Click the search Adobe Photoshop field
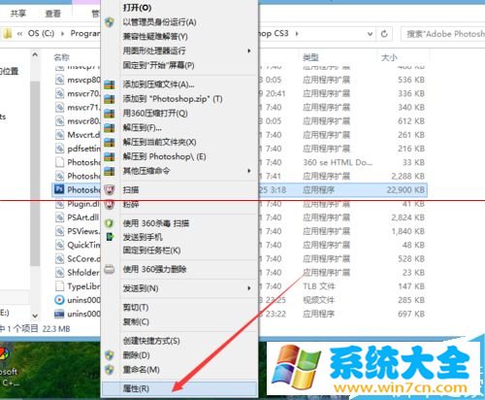 tap(442, 34)
